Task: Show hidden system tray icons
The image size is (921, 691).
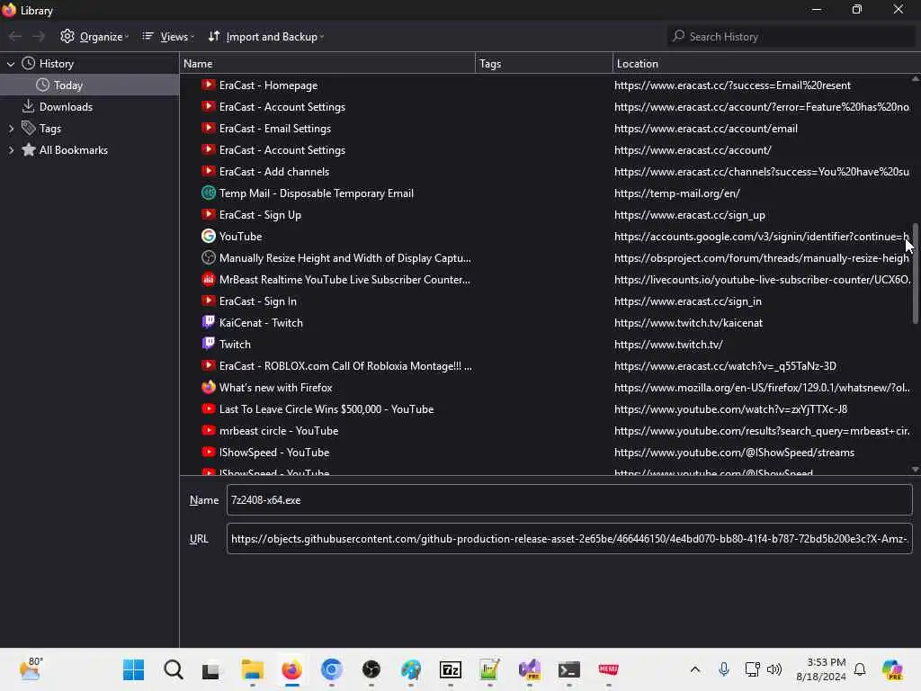Action: tap(695, 669)
